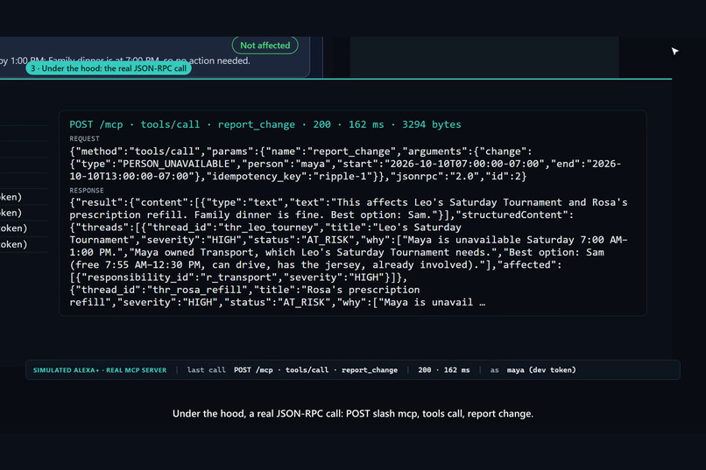Expand the truncated response at the ellipsis
This screenshot has width=706, height=470.
[x=483, y=303]
